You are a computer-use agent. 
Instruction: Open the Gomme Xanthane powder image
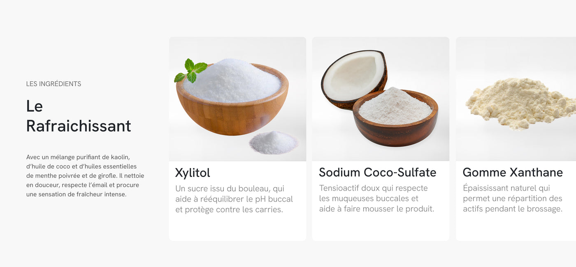[x=516, y=99]
